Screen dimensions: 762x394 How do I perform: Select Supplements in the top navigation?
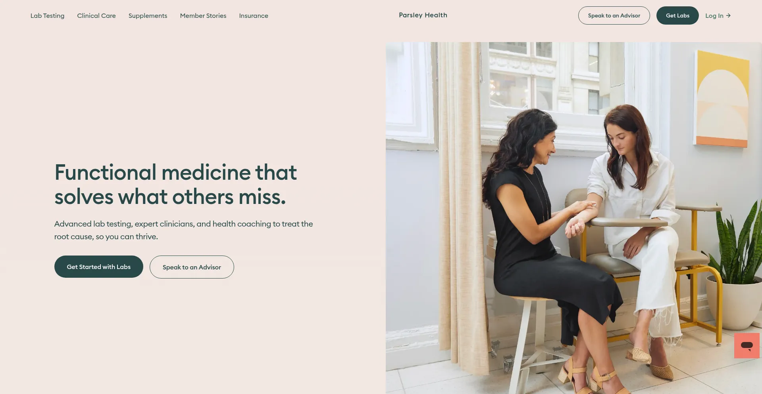click(148, 16)
